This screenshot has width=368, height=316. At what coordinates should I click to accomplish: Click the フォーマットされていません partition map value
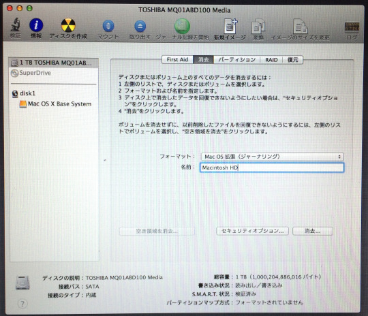pos(269,302)
